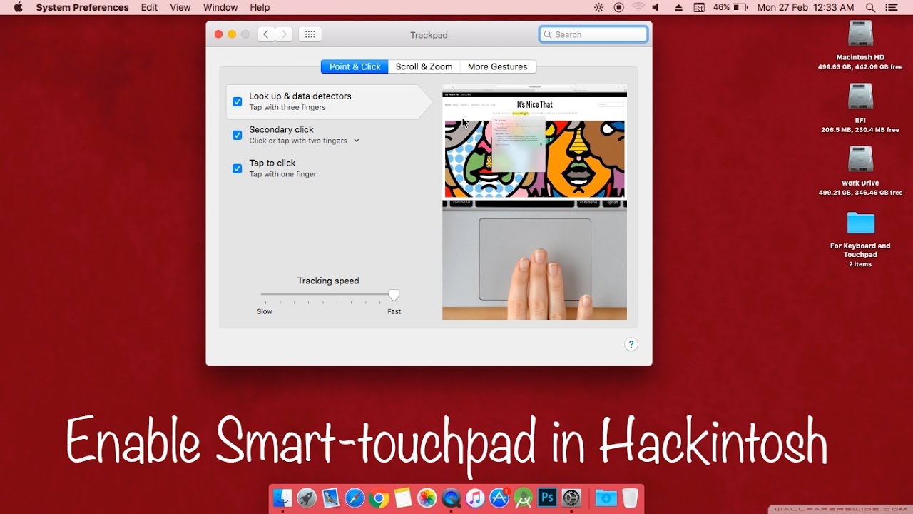
Task: Disable Look up & data detectors checkbox
Action: click(238, 101)
